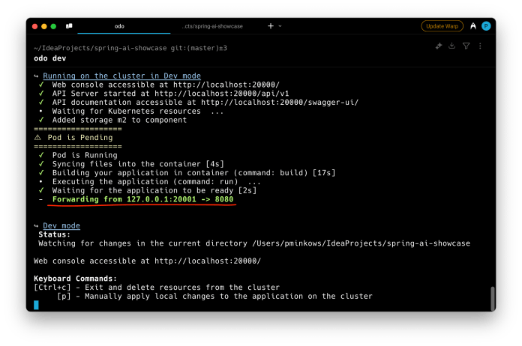The width and height of the screenshot is (522, 346).
Task: Click the Update Warp button
Action: 442,26
